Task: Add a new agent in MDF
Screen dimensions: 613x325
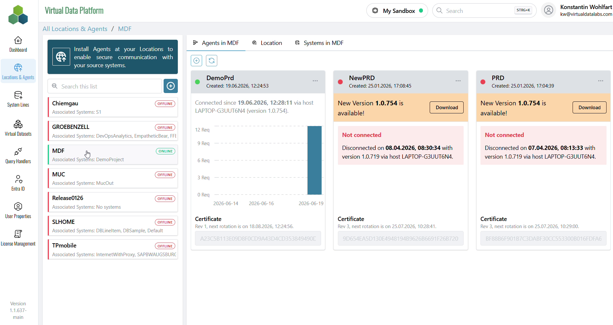Action: (197, 60)
